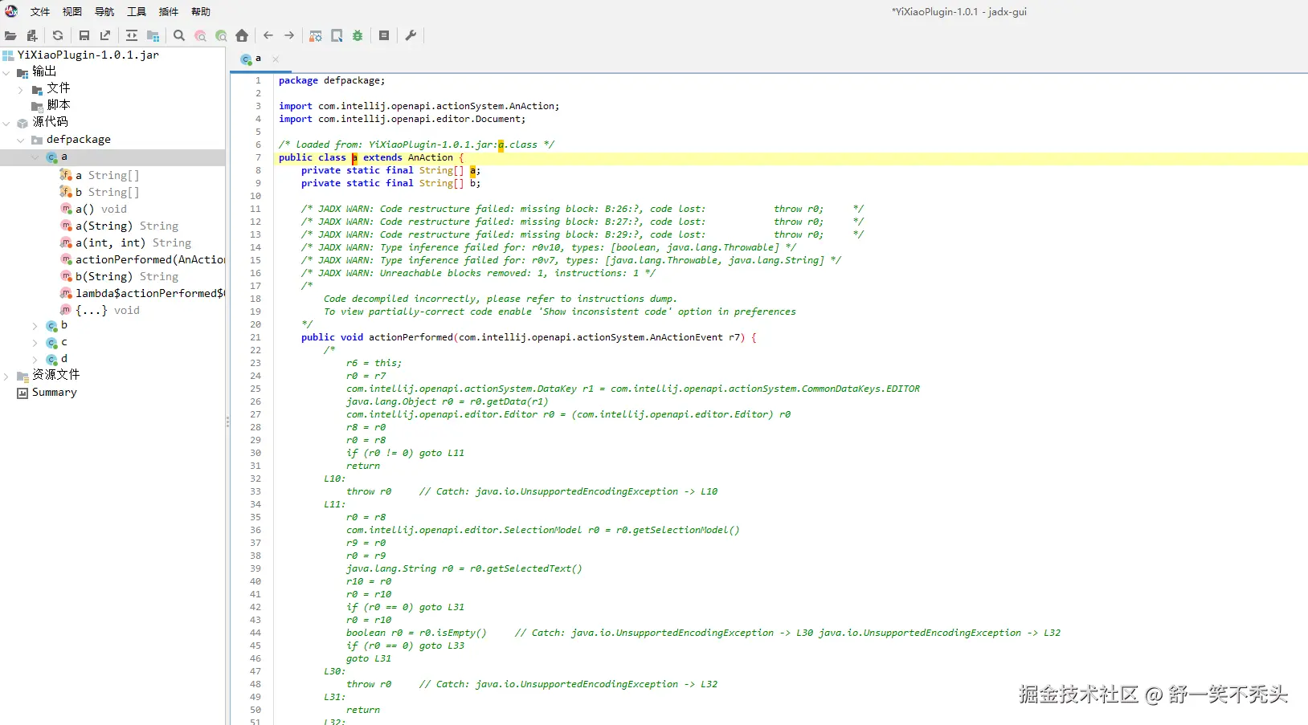Viewport: 1308px width, 725px height.
Task: Click the Quark engine icon
Action: click(x=337, y=35)
